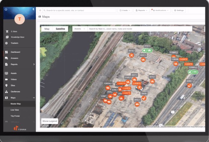
Task: Click the Show Legend button
Action: pos(49,121)
